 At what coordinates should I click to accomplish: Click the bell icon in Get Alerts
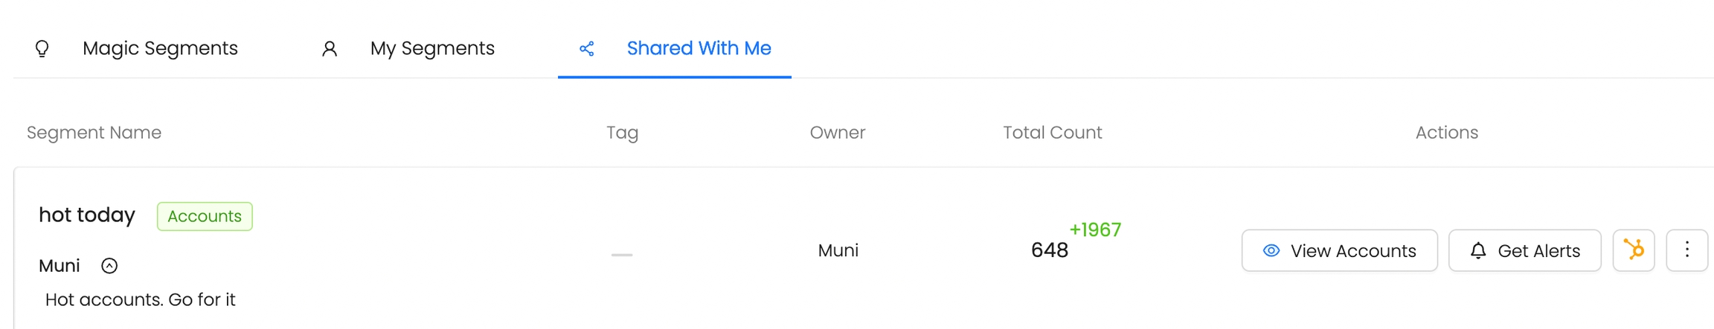tap(1477, 251)
